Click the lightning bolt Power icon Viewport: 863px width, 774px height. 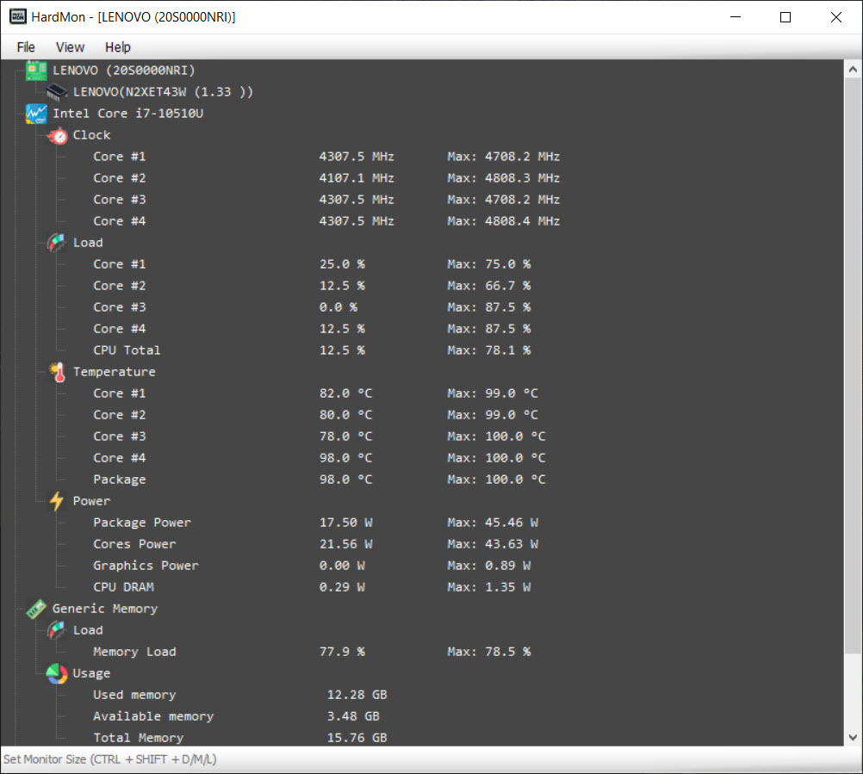coord(57,501)
